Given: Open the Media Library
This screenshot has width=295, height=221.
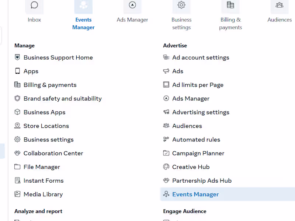Looking at the screenshot, I should pyautogui.click(x=43, y=194).
